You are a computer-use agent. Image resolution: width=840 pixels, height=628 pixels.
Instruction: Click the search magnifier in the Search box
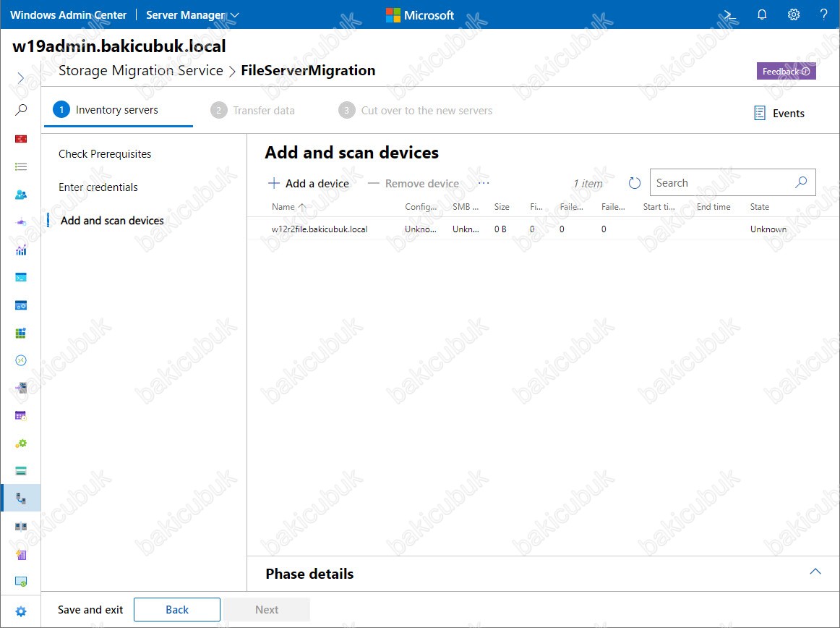[x=801, y=182]
